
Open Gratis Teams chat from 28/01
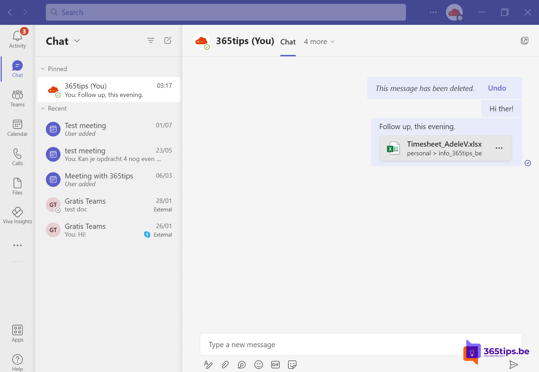coord(109,205)
